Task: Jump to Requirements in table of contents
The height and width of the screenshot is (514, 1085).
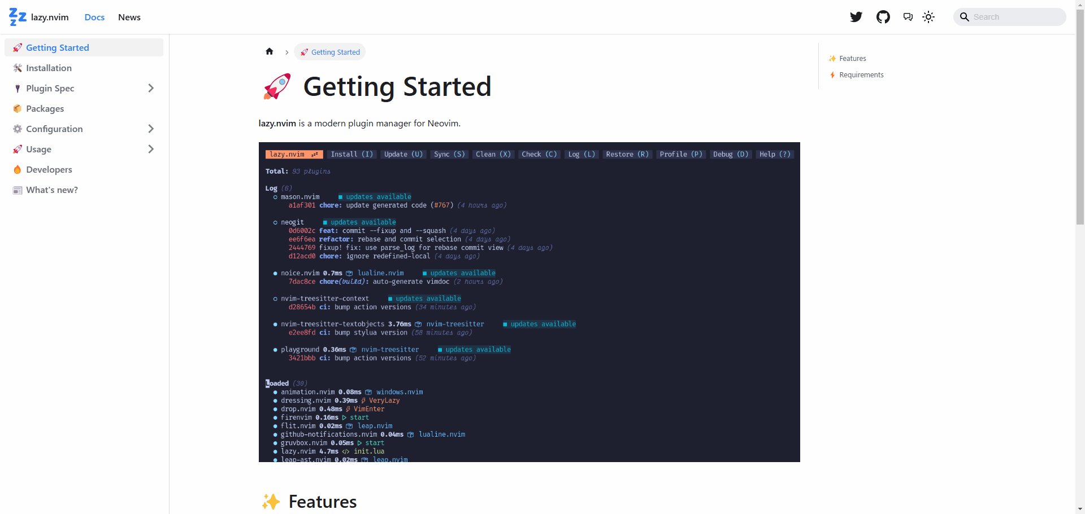Action: (x=861, y=74)
